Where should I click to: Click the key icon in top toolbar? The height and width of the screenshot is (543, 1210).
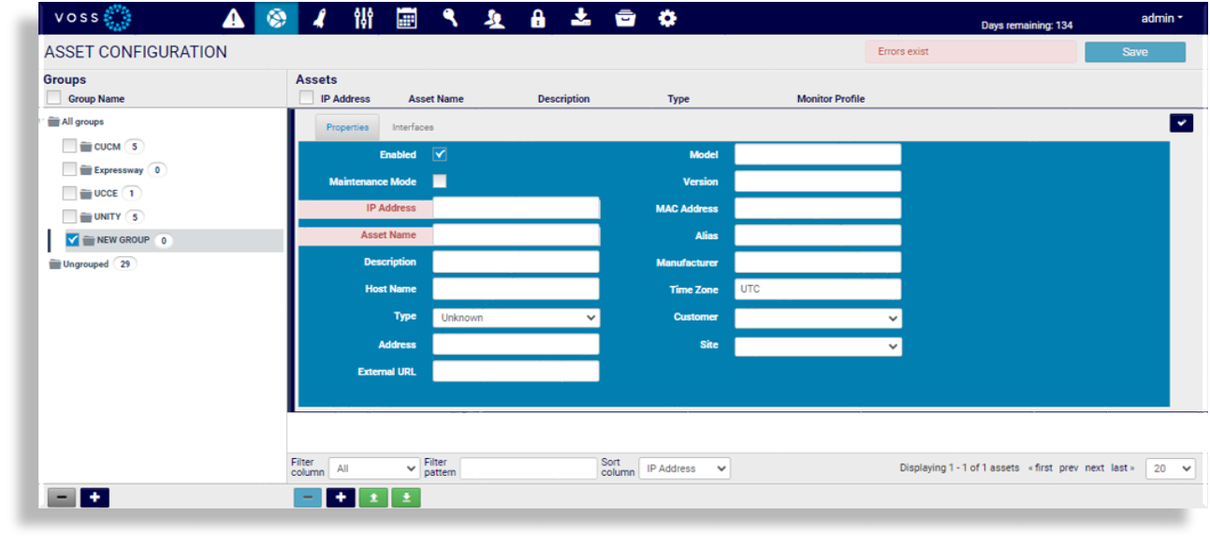coord(450,19)
